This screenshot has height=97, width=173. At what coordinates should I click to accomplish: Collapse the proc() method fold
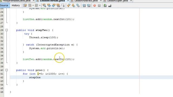pos(6,70)
